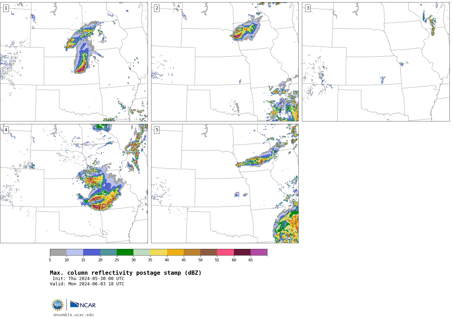Click the panel number label 2
This screenshot has height=319, width=453.
point(157,8)
